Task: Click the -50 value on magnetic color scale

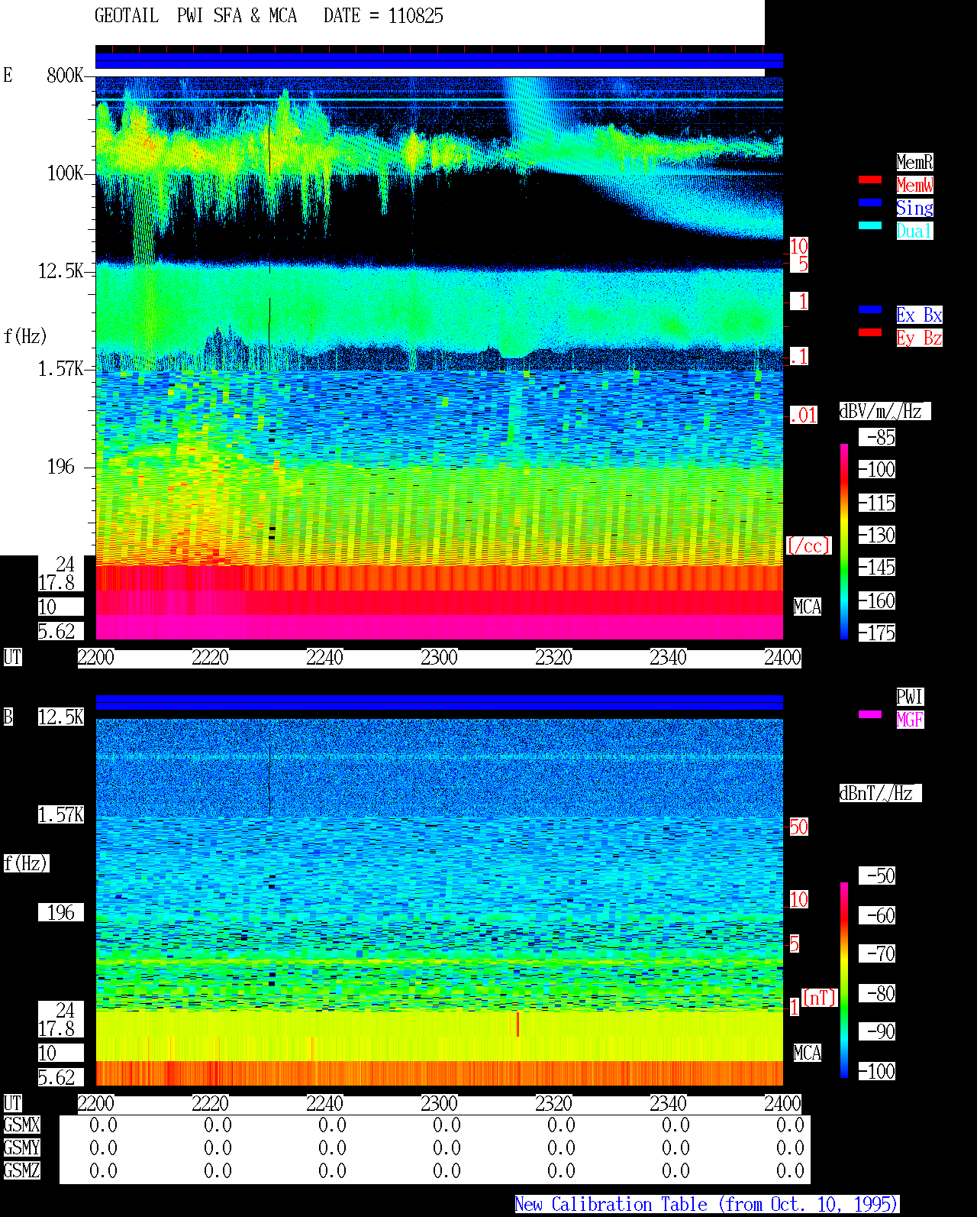Action: (877, 876)
